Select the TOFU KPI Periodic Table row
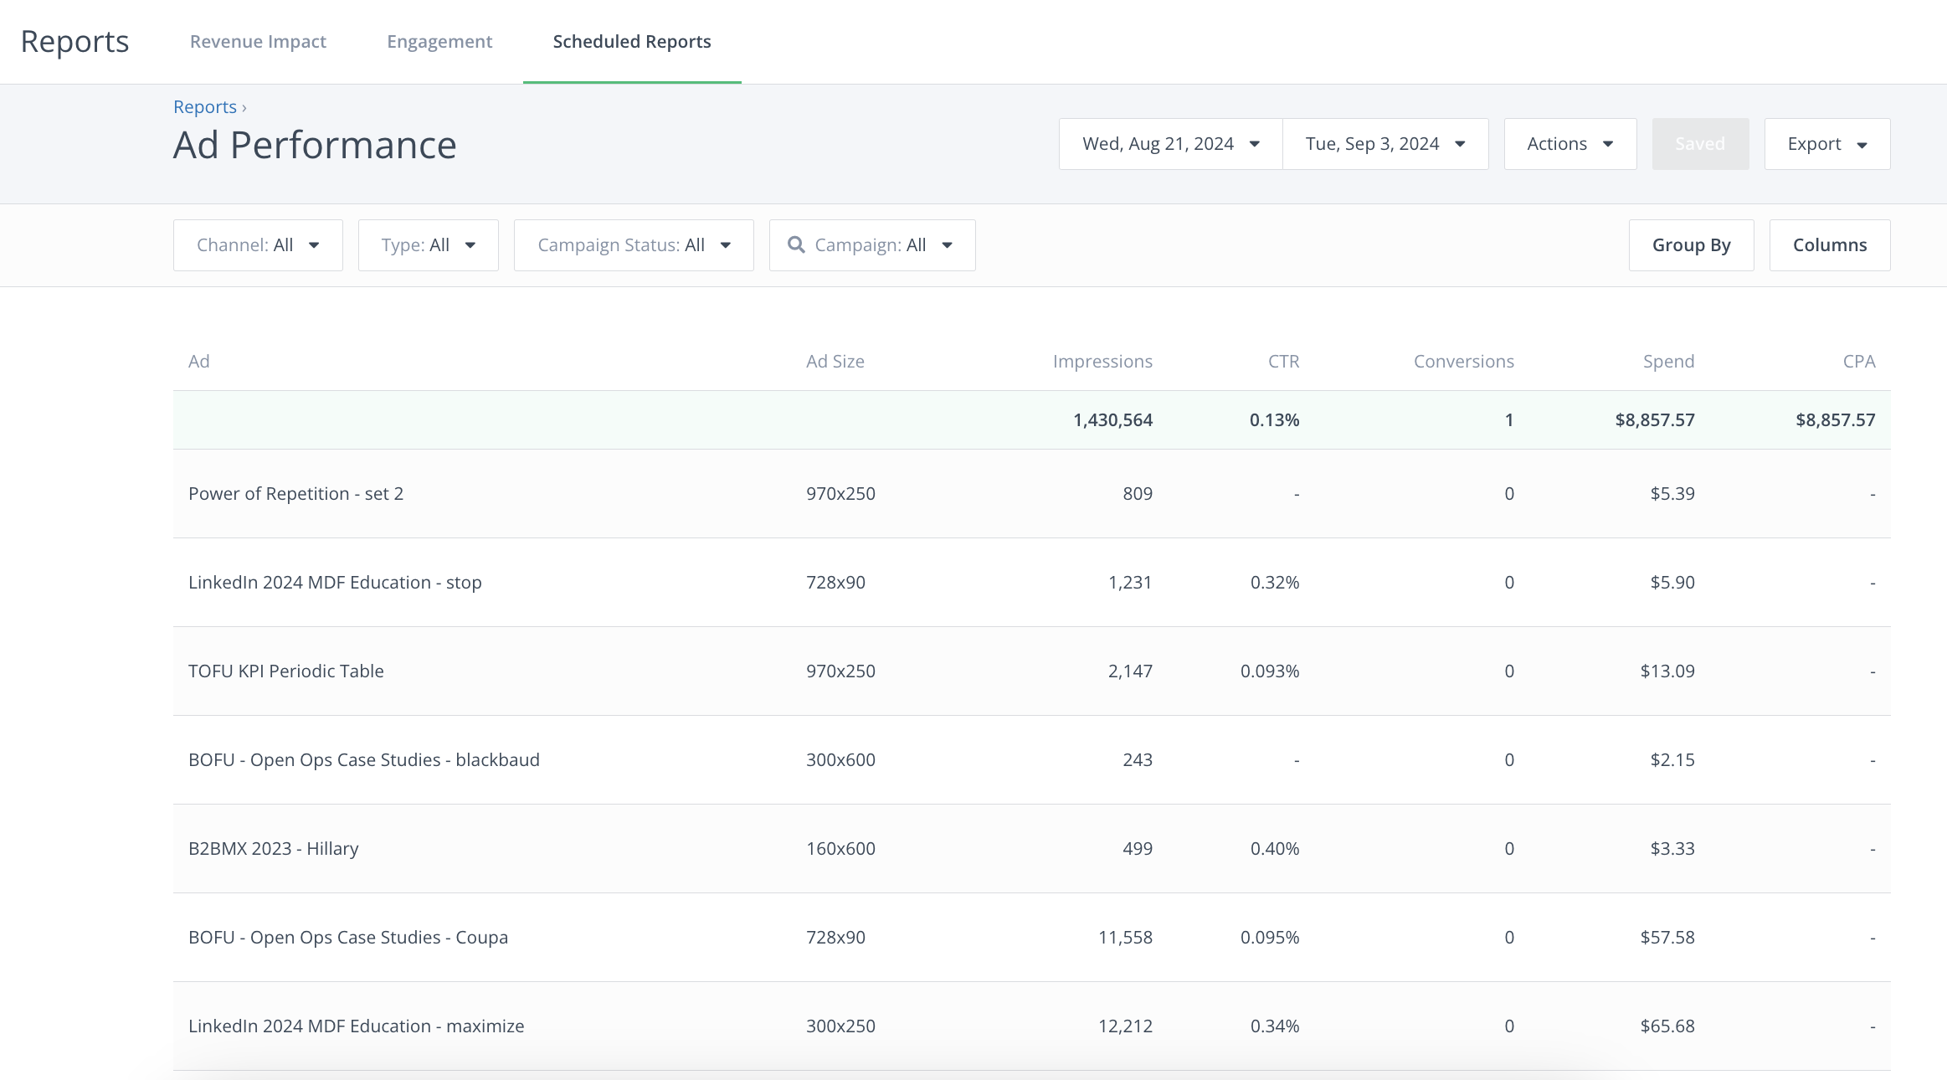1947x1080 pixels. pos(286,671)
